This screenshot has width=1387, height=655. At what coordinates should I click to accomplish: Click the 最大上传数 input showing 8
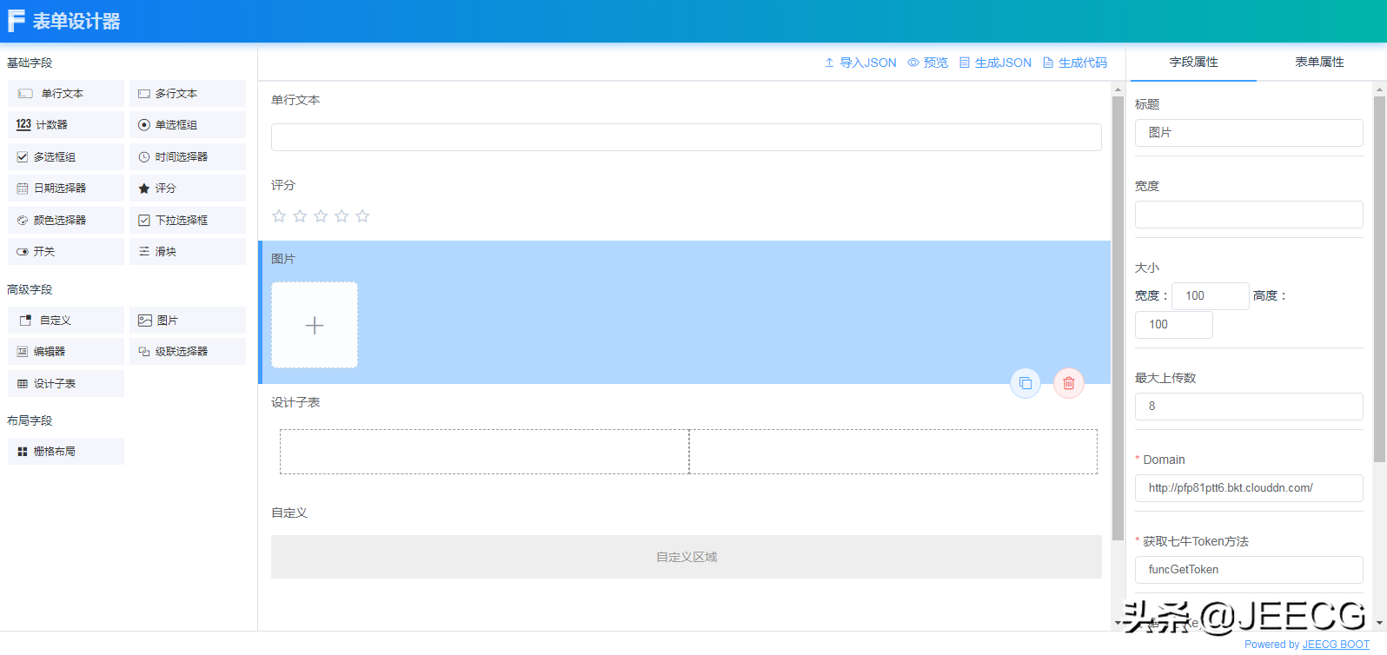click(1249, 407)
